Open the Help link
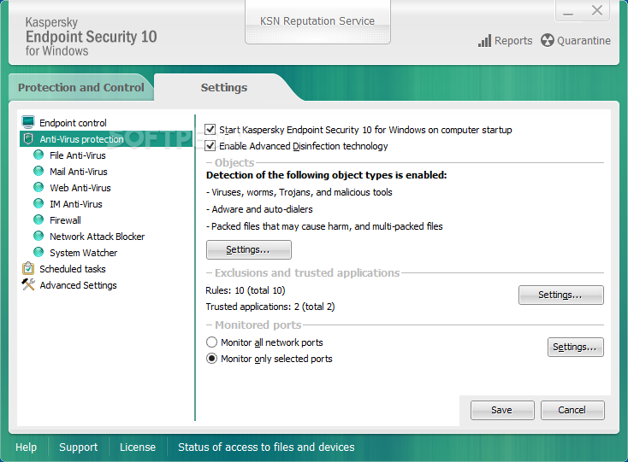The height and width of the screenshot is (462, 628). 26,447
